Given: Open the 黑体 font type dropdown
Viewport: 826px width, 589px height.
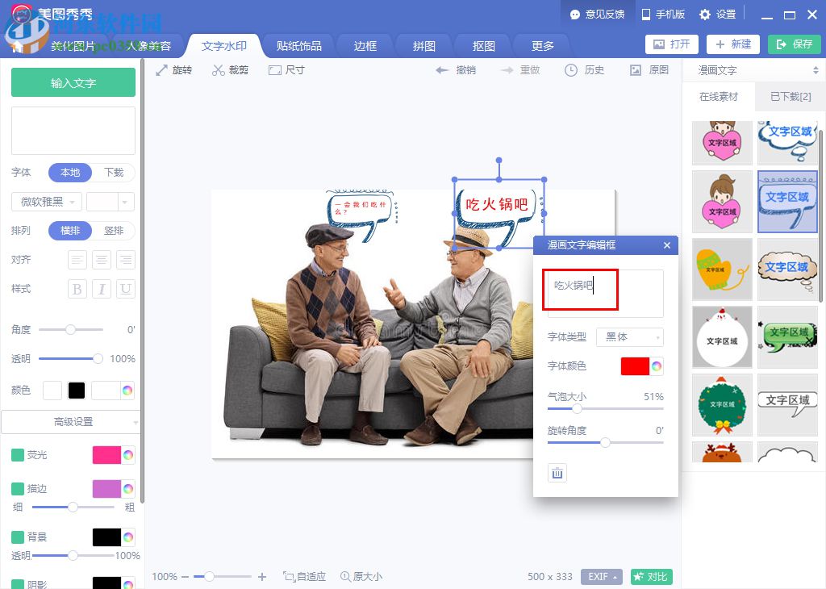Looking at the screenshot, I should point(629,336).
